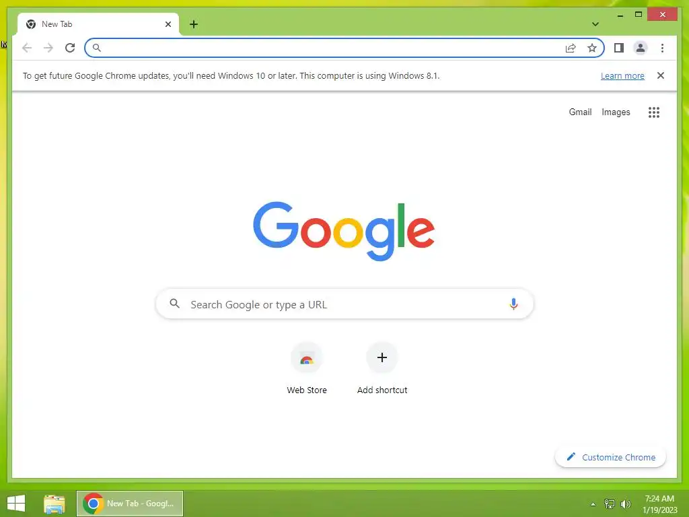Minimize the Chrome window

[620, 15]
